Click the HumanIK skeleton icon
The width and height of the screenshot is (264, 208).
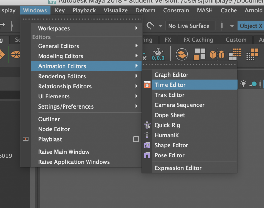[147, 135]
